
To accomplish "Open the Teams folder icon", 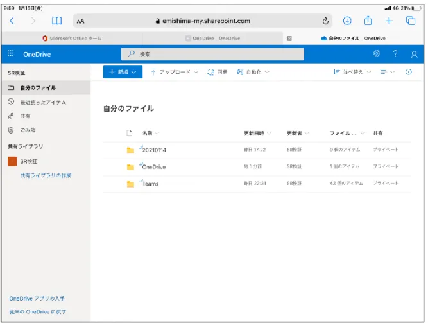I will click(130, 184).
